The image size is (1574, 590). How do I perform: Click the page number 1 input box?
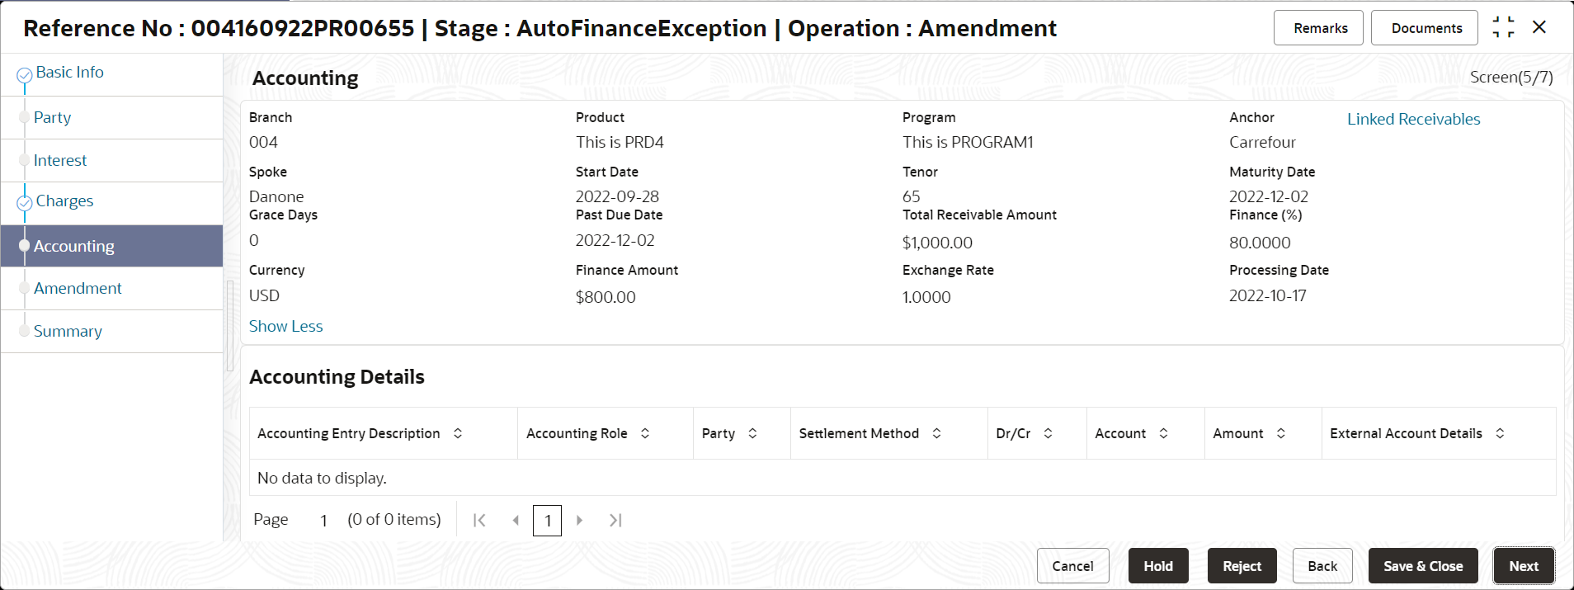[548, 521]
